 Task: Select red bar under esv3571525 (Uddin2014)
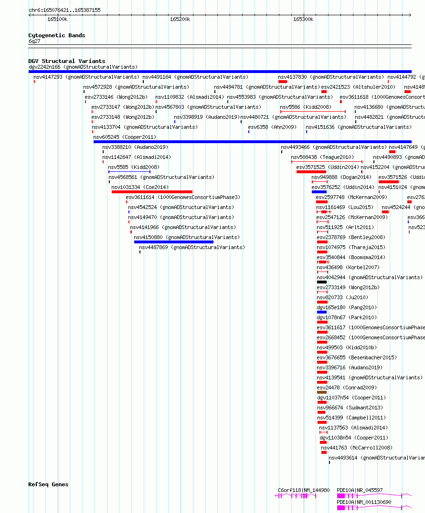311,172
